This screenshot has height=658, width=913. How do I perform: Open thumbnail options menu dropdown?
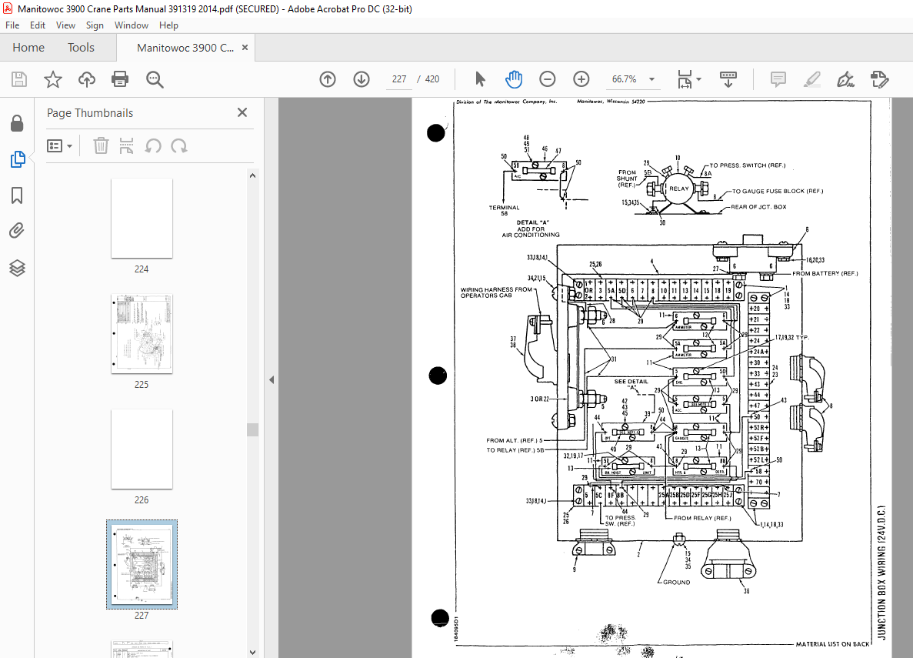click(59, 145)
